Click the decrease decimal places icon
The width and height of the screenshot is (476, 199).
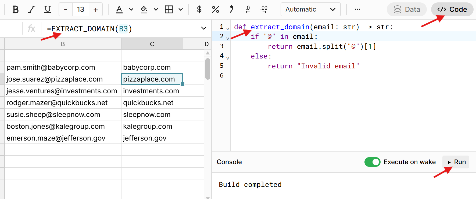248,10
